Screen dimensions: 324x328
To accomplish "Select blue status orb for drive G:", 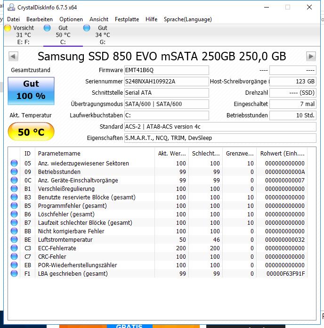I will pyautogui.click(x=87, y=28).
